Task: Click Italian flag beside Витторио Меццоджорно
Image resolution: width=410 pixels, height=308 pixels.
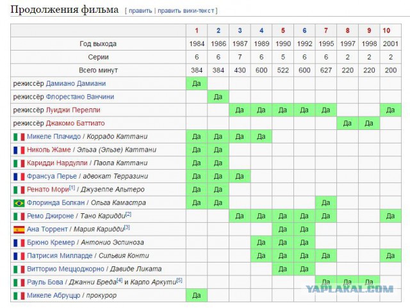Action: (19, 270)
